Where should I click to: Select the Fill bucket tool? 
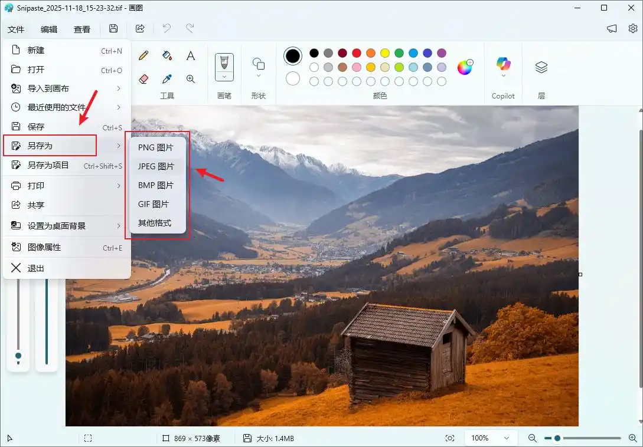tap(167, 55)
